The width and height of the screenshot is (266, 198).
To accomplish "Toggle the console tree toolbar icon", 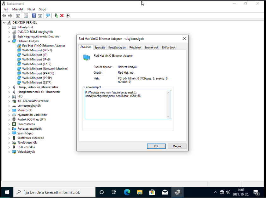I will pyautogui.click(x=18, y=15).
